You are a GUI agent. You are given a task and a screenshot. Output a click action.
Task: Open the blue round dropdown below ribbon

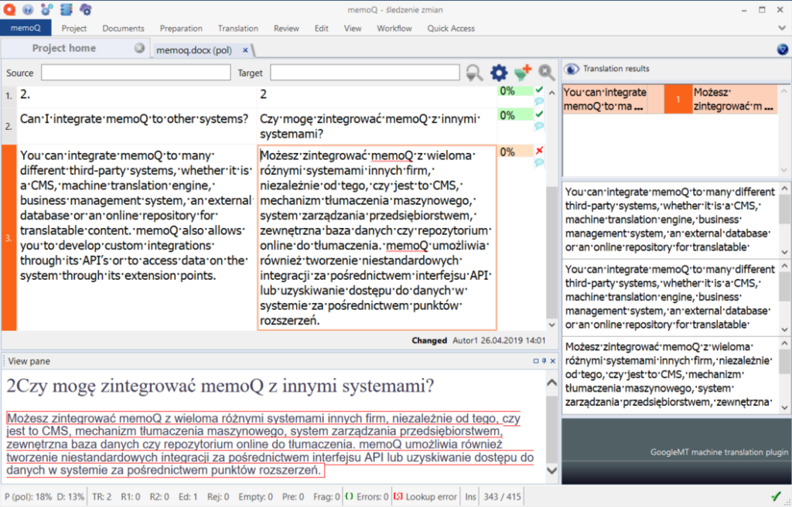coord(782,49)
